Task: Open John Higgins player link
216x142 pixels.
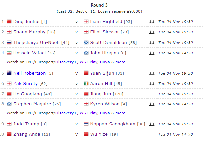Action: tap(104, 53)
